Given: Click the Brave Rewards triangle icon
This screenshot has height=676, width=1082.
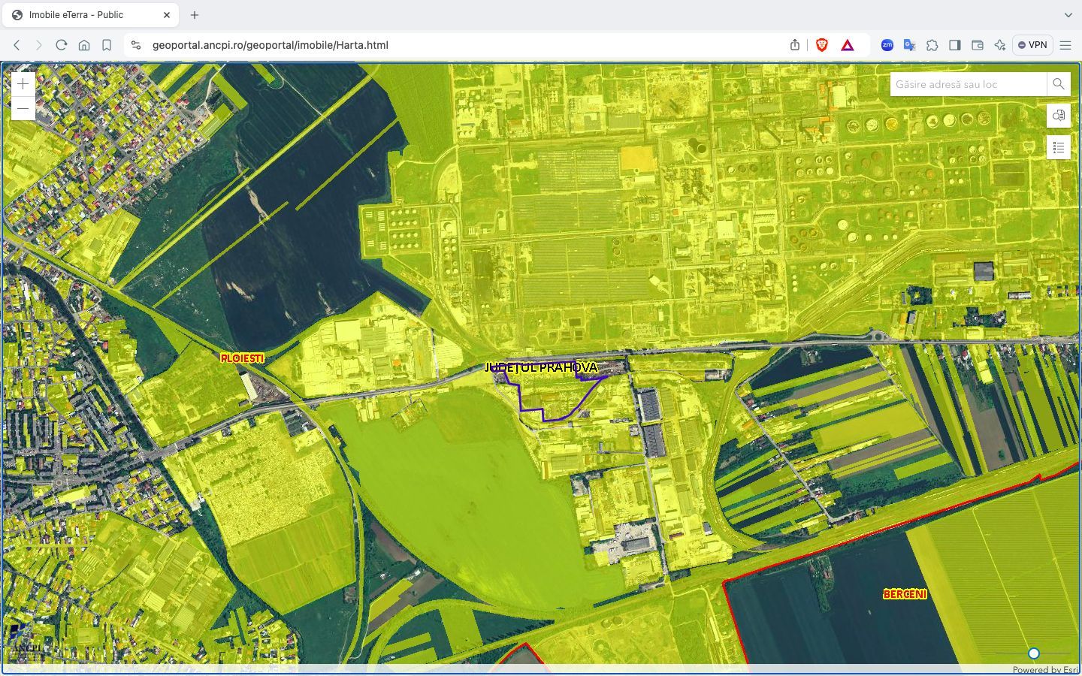Looking at the screenshot, I should pos(847,45).
